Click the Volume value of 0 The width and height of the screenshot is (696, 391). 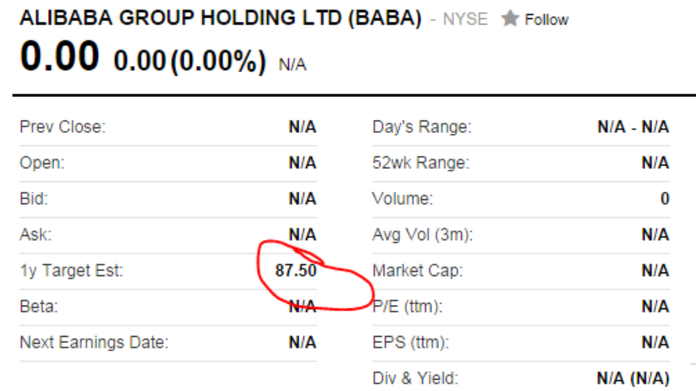tap(664, 199)
